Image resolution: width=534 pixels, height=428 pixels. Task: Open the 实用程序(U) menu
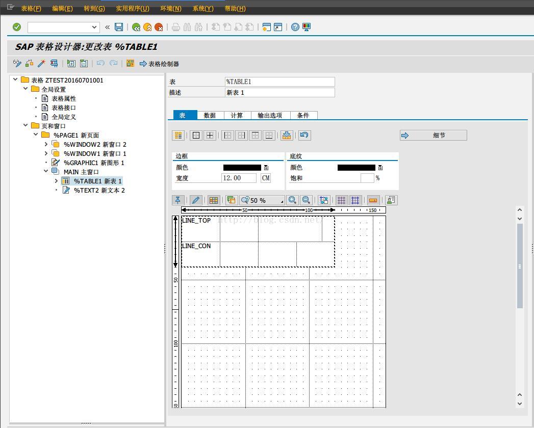(x=133, y=9)
